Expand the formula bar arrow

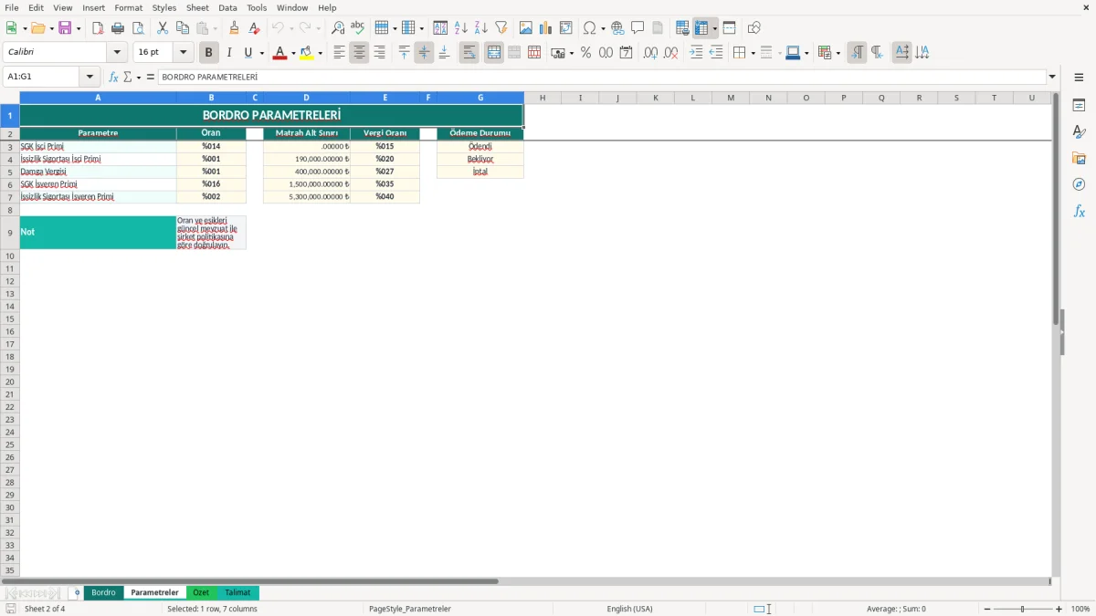(1052, 78)
